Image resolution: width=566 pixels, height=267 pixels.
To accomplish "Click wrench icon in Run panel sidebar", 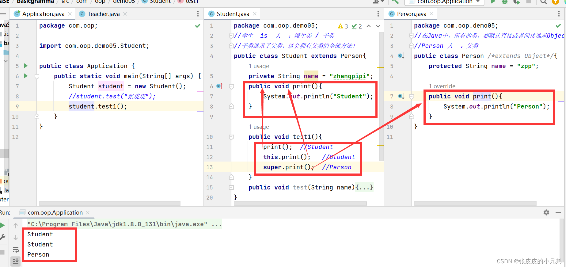I will 3,237.
